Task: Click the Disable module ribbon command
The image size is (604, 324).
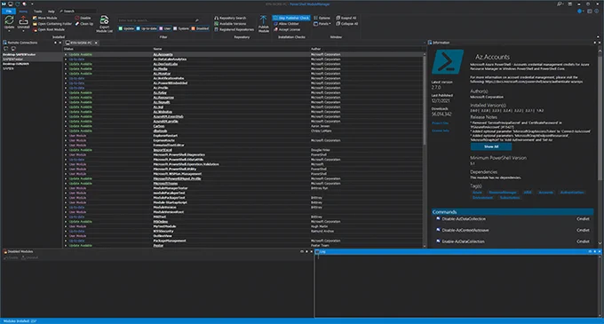Action: click(83, 18)
